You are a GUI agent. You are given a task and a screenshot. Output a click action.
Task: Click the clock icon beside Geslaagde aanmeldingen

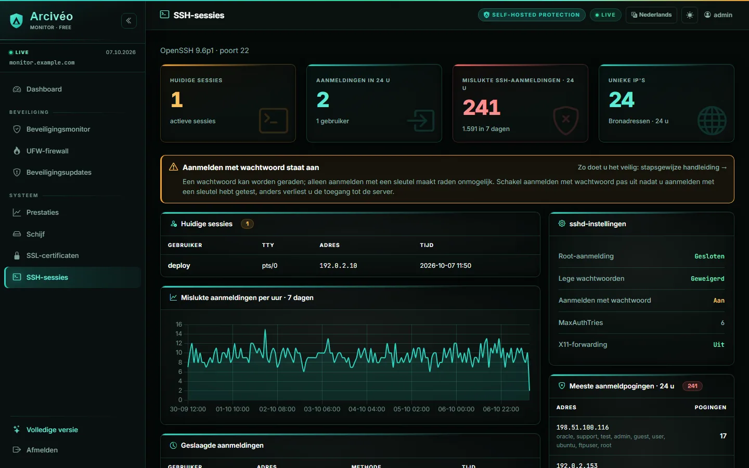pos(174,446)
